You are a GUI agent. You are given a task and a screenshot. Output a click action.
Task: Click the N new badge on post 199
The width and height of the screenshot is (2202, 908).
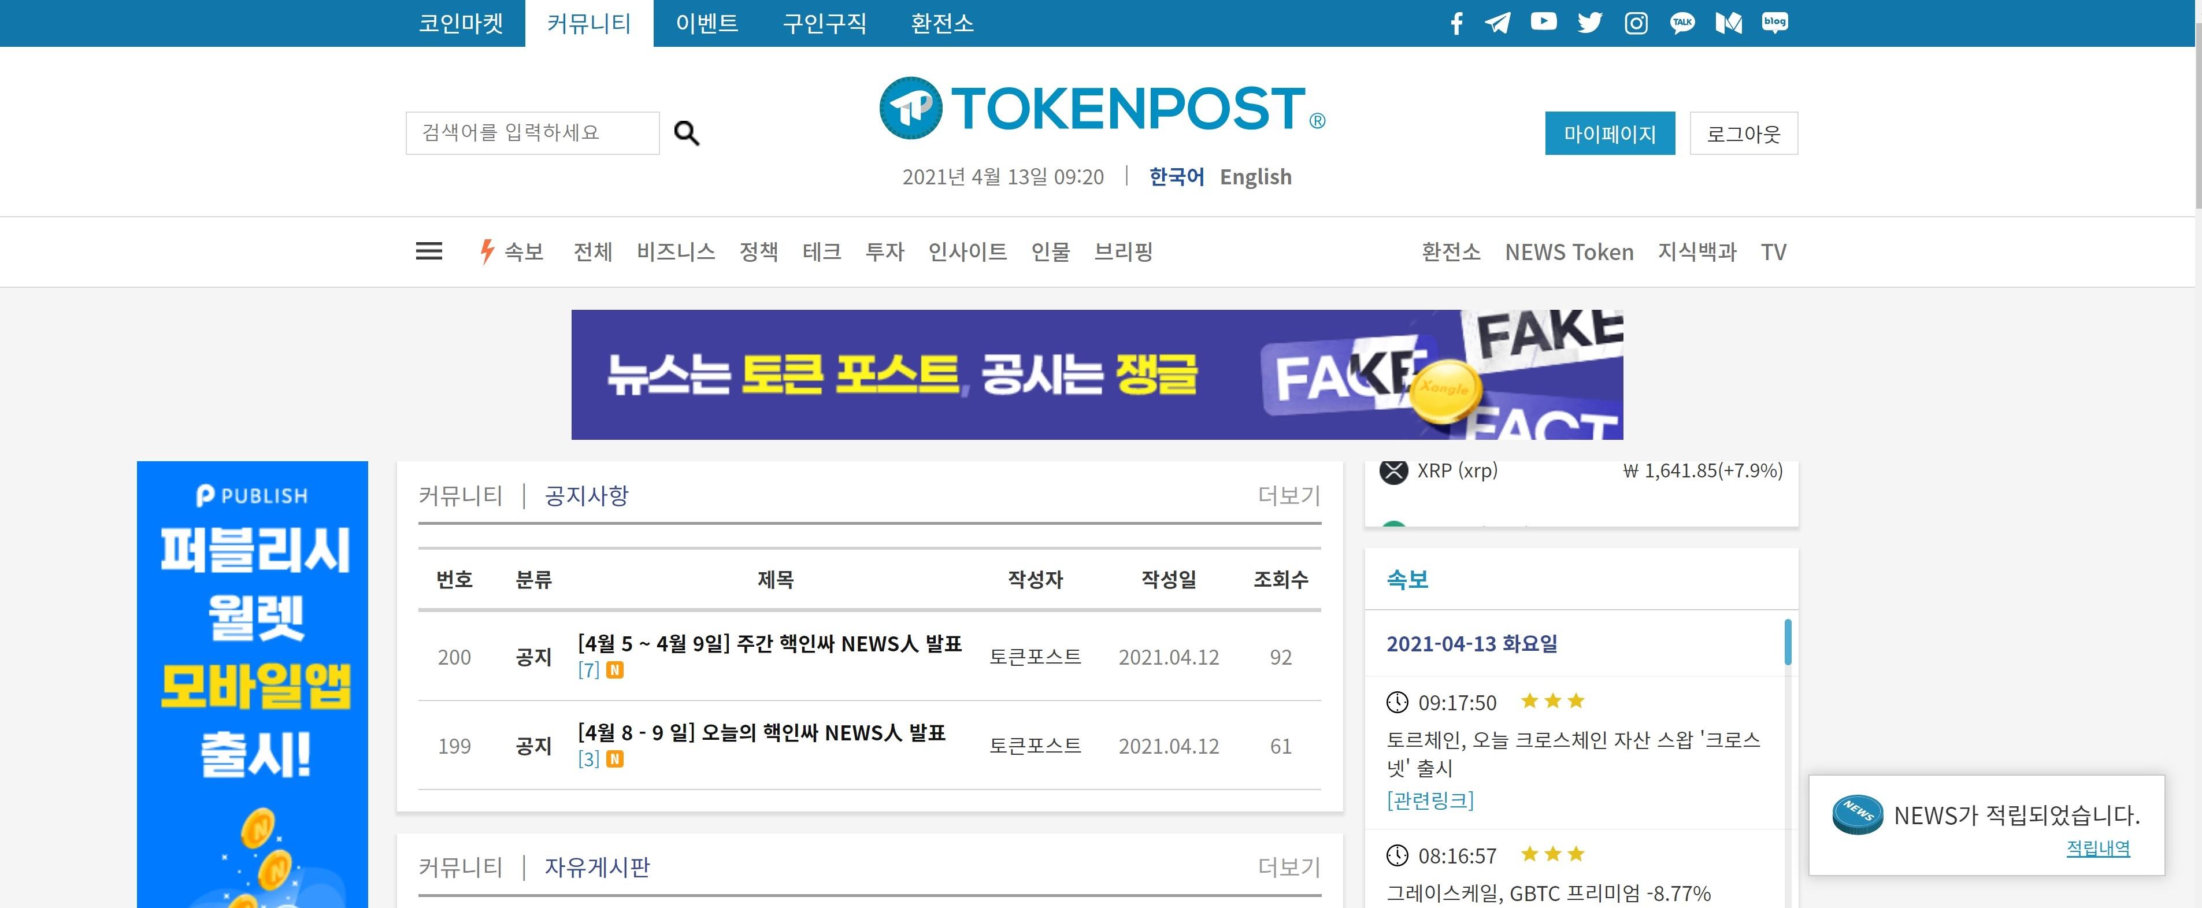tap(614, 759)
